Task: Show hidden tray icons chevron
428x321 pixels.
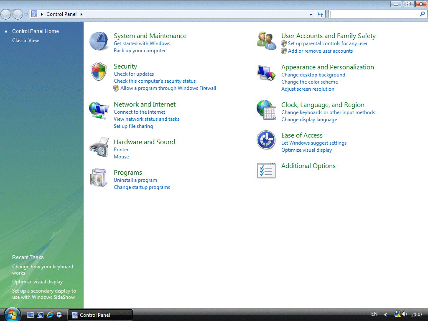Action: coord(386,315)
